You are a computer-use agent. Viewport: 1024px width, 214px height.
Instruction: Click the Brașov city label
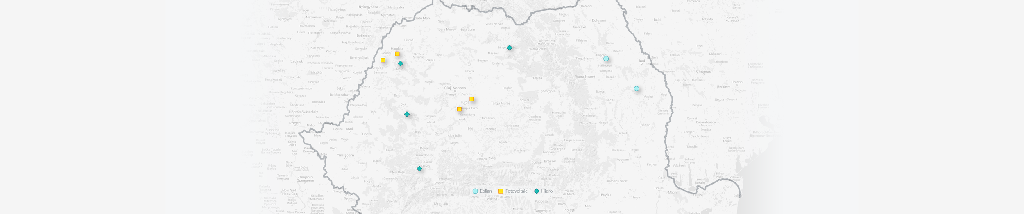coord(550,161)
